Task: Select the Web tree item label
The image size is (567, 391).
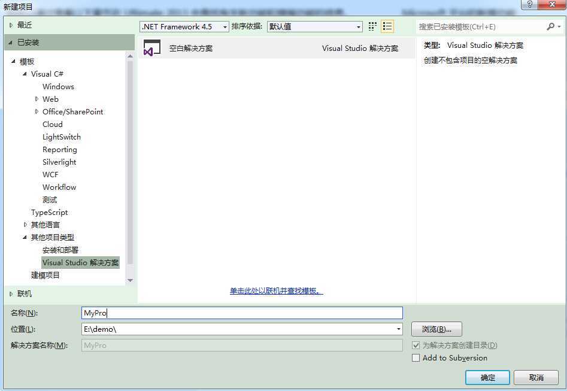Action: click(50, 99)
